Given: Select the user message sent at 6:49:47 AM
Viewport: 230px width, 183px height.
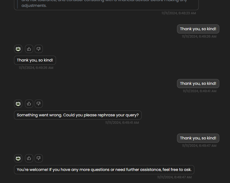Looking at the screenshot, I should click(x=198, y=138).
